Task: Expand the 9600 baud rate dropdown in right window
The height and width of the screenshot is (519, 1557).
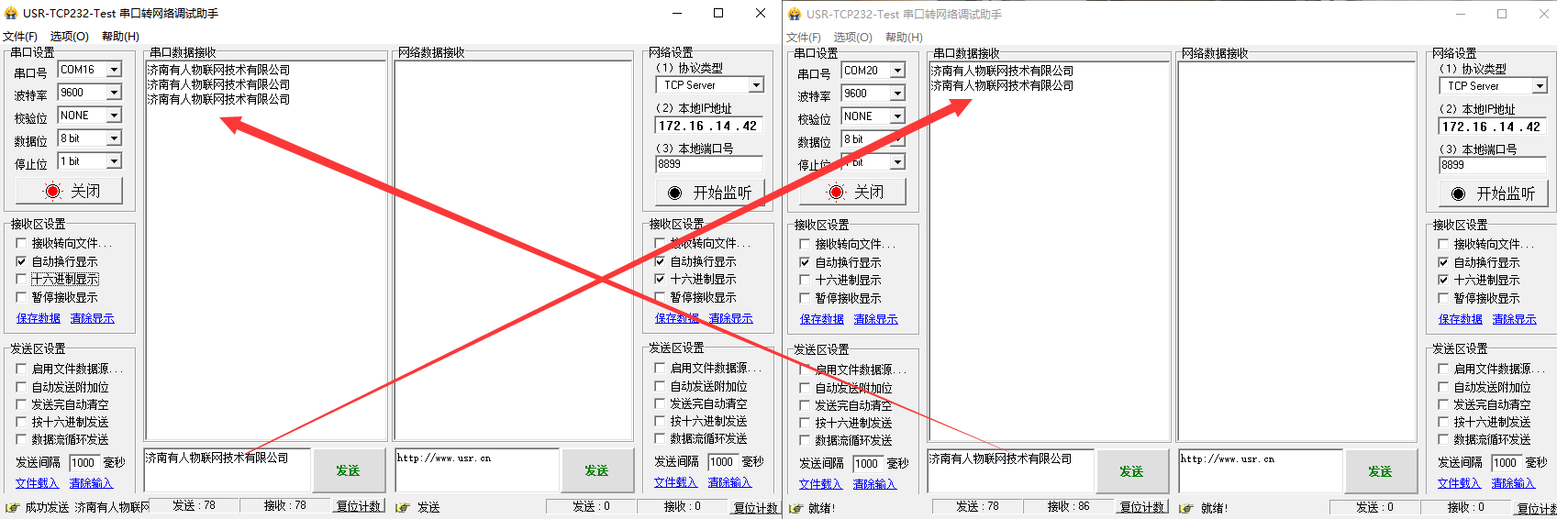Action: tap(897, 94)
